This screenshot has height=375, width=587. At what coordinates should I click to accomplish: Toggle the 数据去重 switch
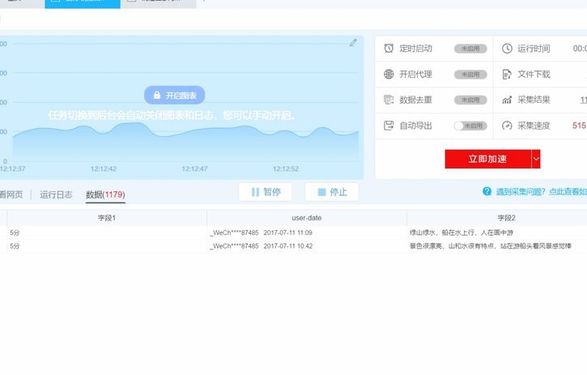pyautogui.click(x=470, y=100)
